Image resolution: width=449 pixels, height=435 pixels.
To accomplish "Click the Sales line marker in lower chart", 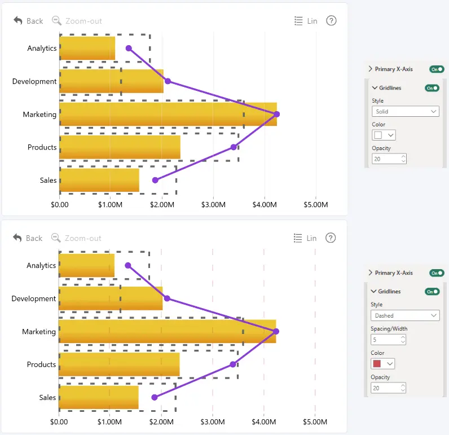I will pyautogui.click(x=155, y=397).
